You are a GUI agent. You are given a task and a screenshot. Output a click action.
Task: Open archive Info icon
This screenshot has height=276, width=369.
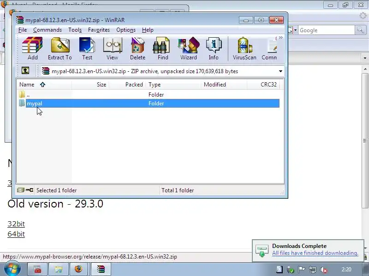214,49
